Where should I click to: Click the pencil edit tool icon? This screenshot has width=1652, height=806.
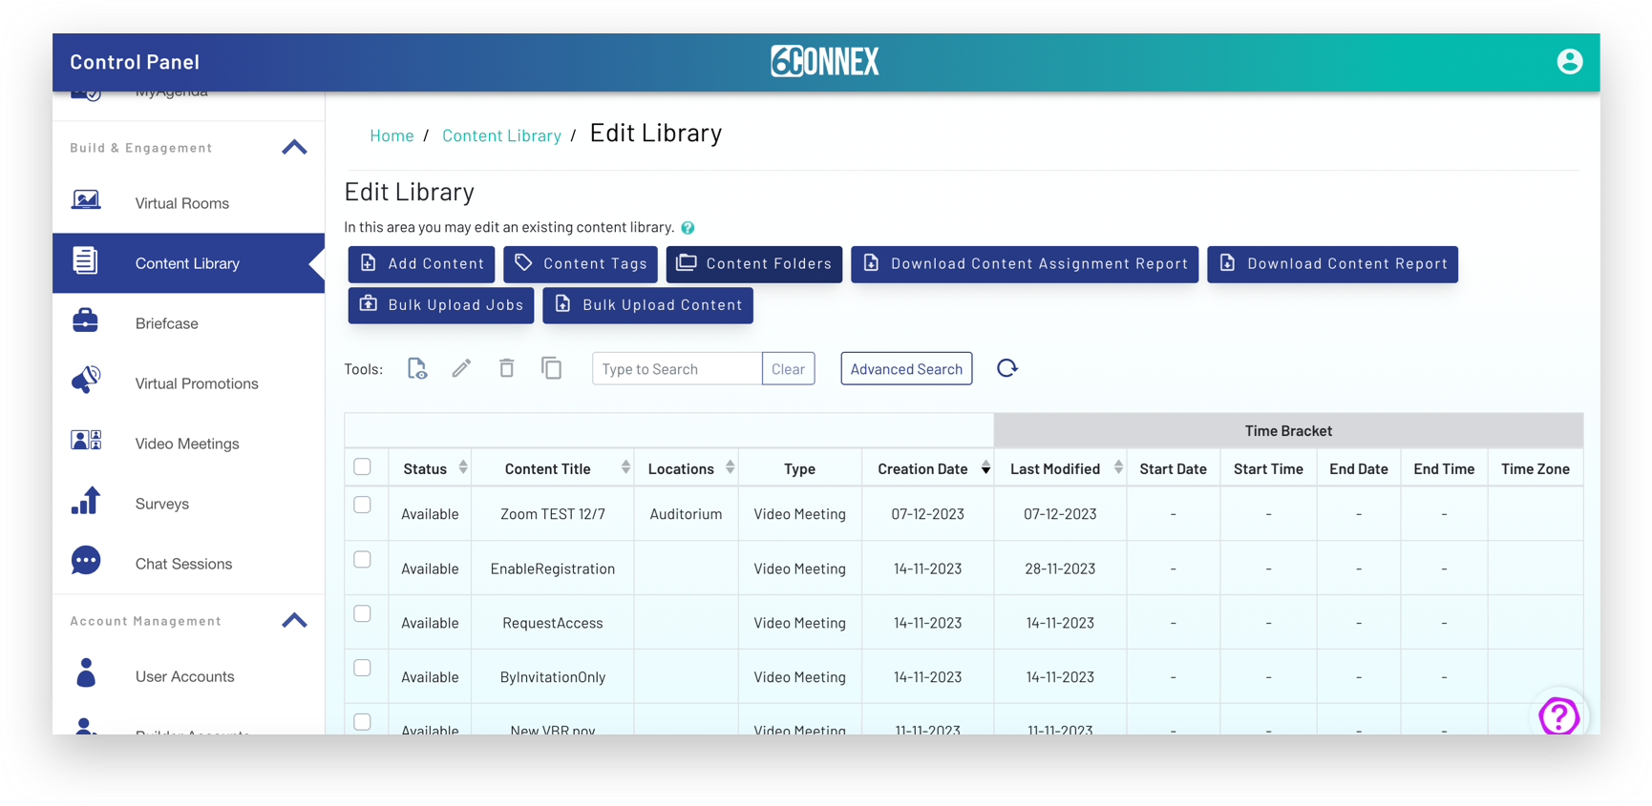pos(461,368)
